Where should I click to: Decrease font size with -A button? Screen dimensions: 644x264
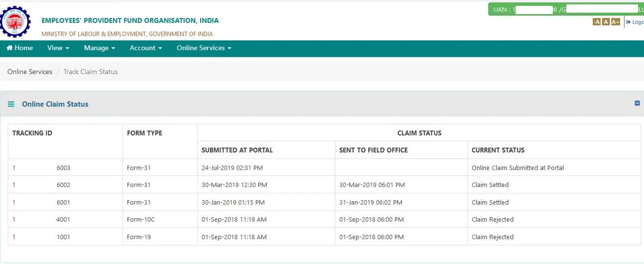pos(597,22)
